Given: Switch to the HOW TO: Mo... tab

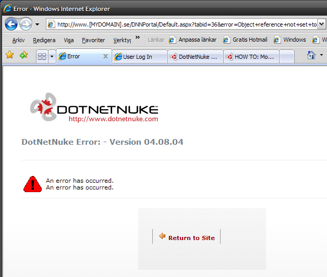Looking at the screenshot, I should pos(251,57).
